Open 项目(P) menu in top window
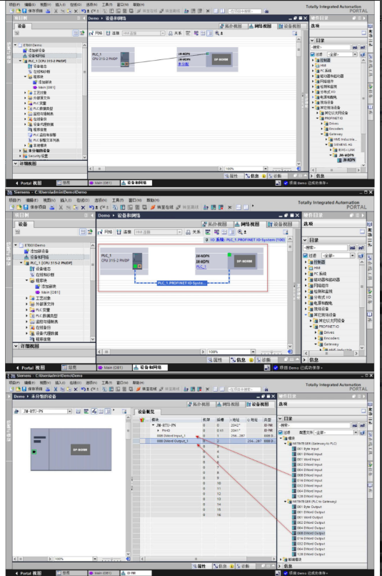 pyautogui.click(x=15, y=4)
